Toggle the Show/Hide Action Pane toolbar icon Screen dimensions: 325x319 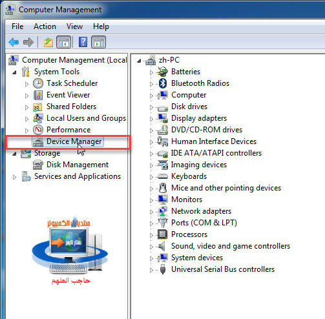[99, 42]
